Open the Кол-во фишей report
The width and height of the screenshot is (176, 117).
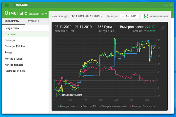(x=25, y=65)
